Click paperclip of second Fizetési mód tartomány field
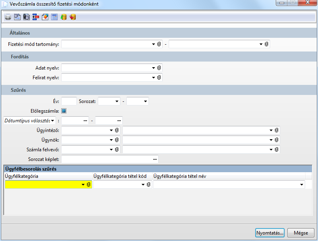Screen dimensions: 318x241 (266, 44)
